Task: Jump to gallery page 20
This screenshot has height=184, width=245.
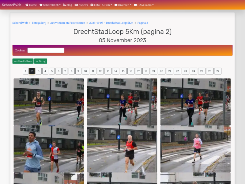Action: (x=162, y=71)
